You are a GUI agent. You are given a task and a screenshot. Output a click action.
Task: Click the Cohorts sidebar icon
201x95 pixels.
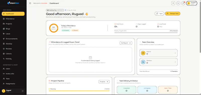point(4,54)
